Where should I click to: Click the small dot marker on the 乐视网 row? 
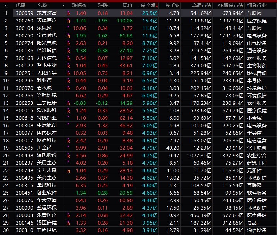pyautogui.click(x=68, y=27)
